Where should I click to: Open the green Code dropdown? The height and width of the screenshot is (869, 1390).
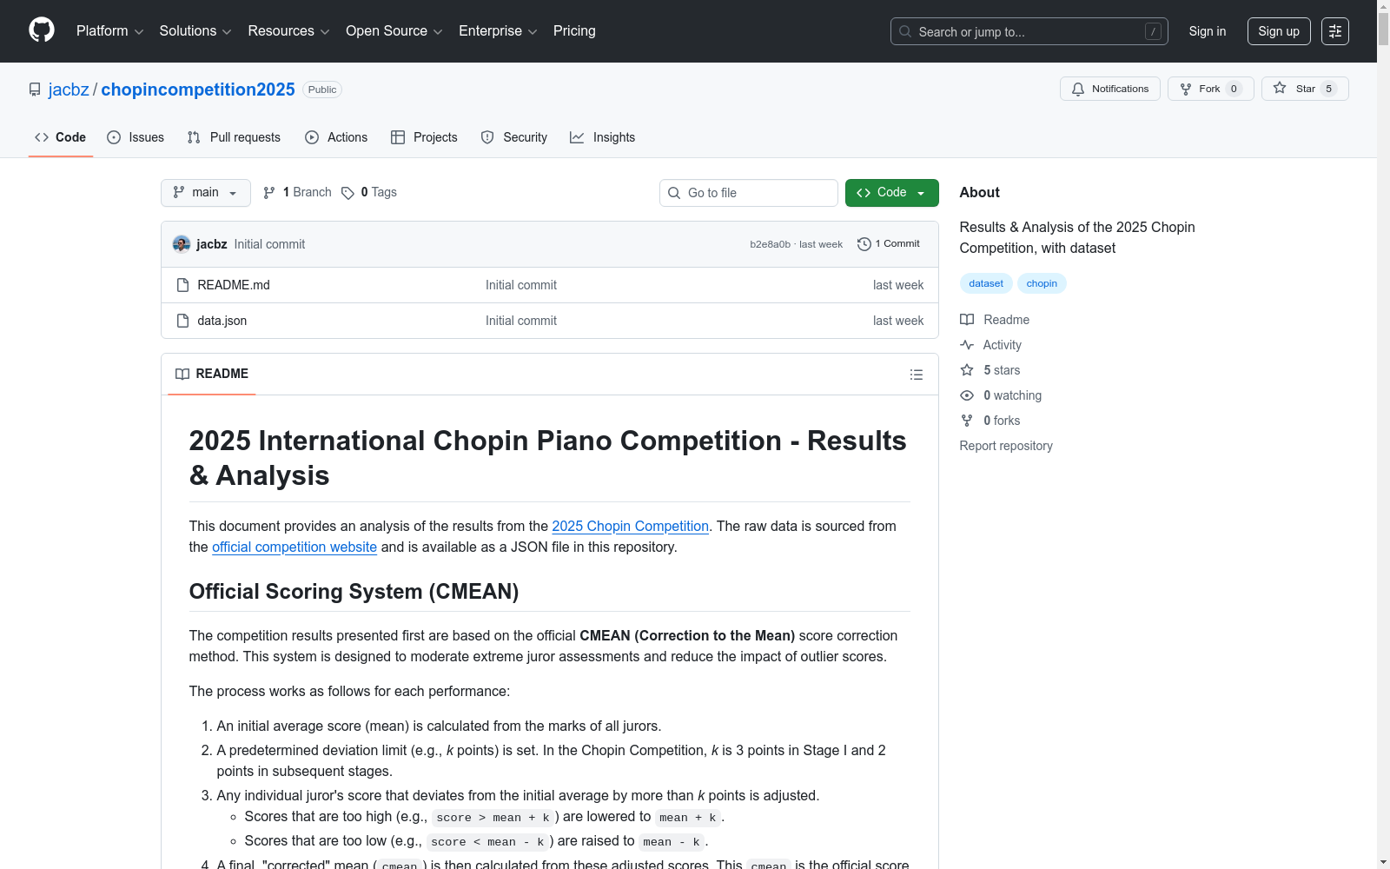(x=891, y=193)
